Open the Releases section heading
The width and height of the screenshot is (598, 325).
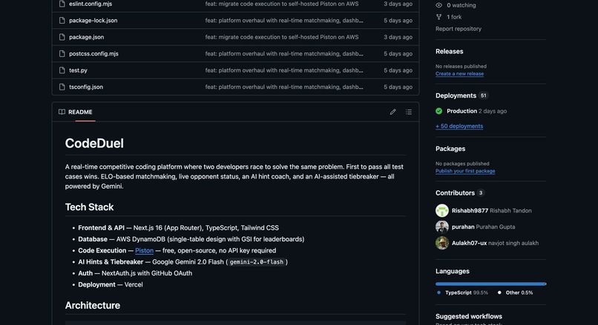click(x=450, y=51)
